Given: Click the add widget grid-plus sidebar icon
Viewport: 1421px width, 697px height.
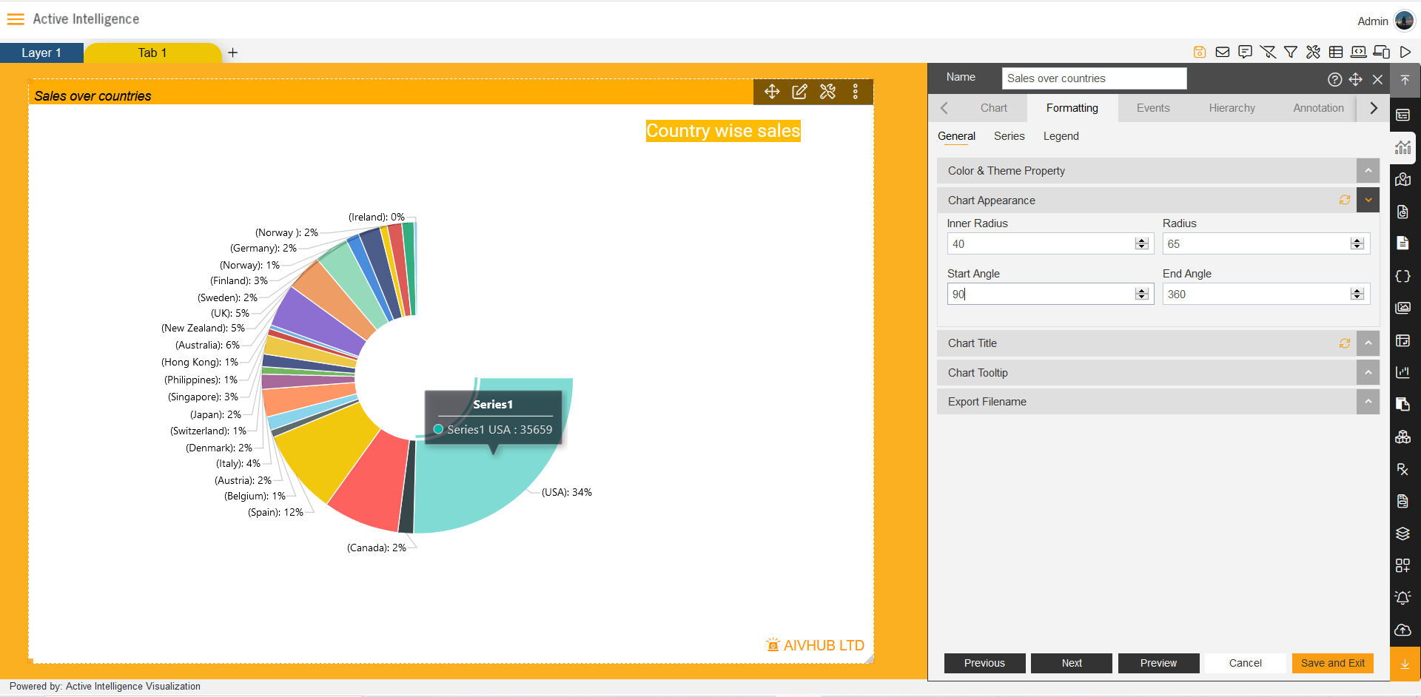Looking at the screenshot, I should (x=1402, y=565).
